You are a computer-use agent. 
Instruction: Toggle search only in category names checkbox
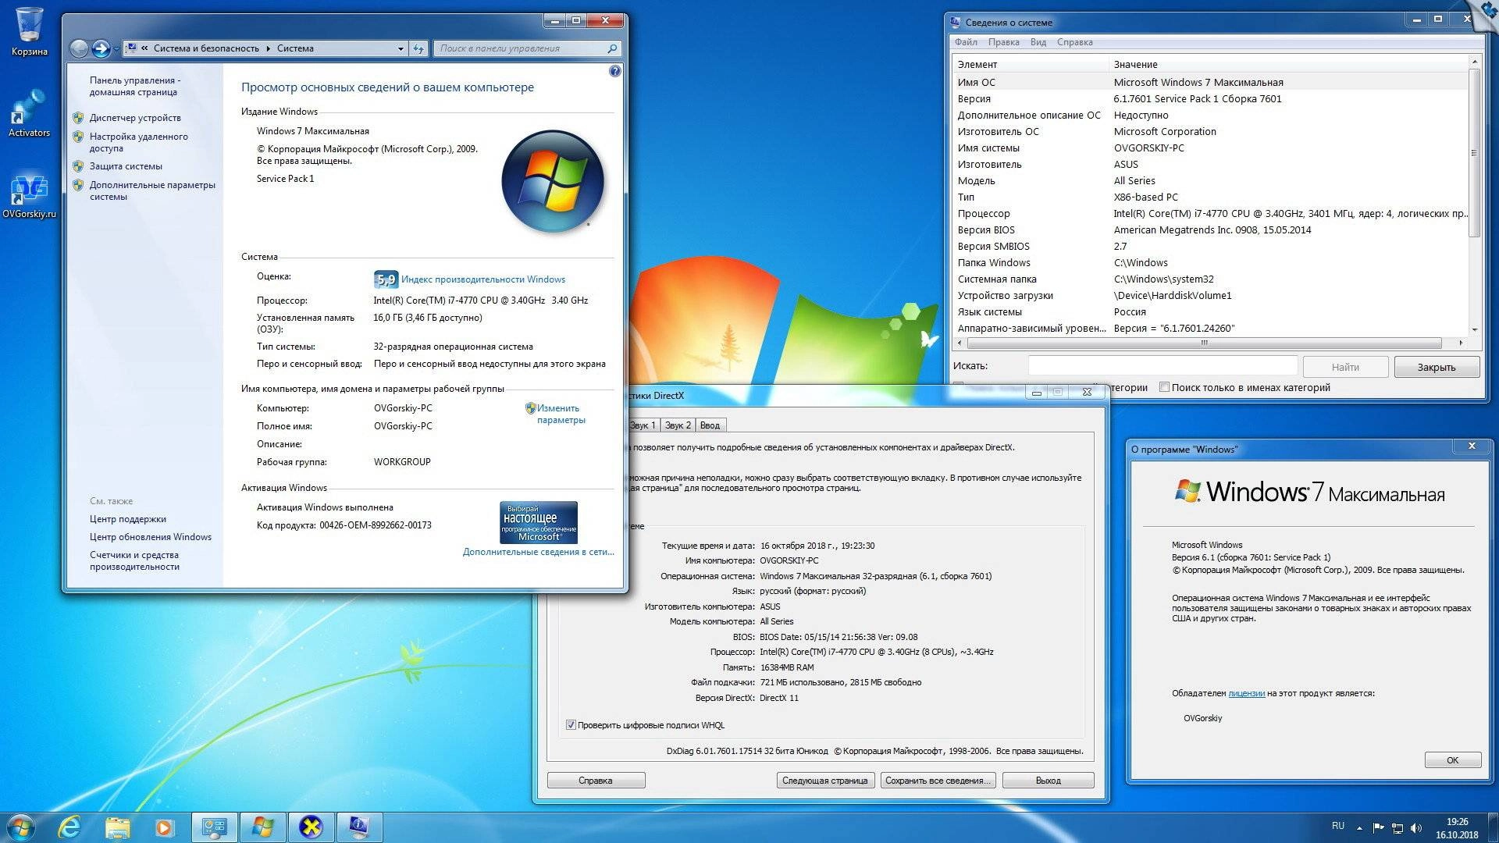[x=1164, y=387]
